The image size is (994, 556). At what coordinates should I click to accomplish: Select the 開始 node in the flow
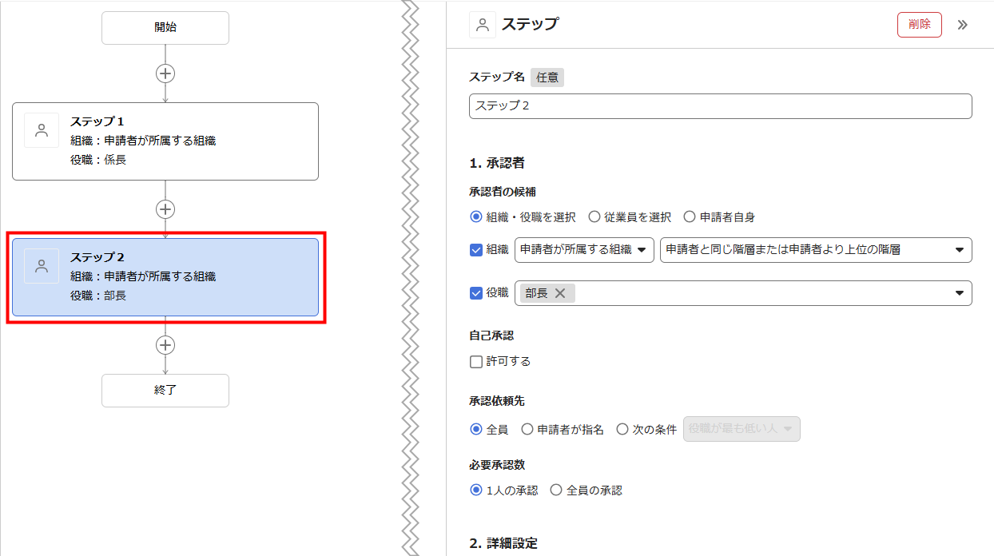coord(165,28)
